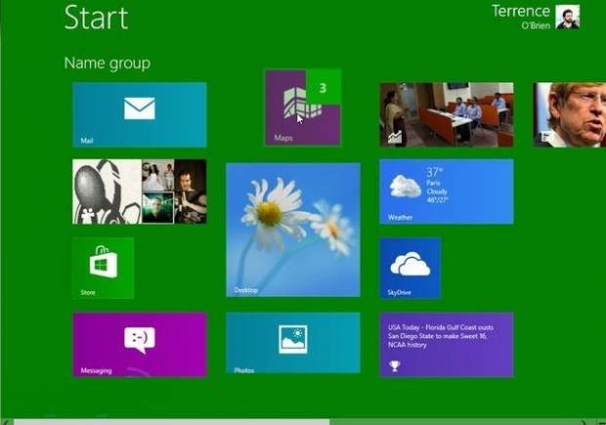Launch the Store tile
Image resolution: width=606 pixels, height=425 pixels.
coord(104,268)
